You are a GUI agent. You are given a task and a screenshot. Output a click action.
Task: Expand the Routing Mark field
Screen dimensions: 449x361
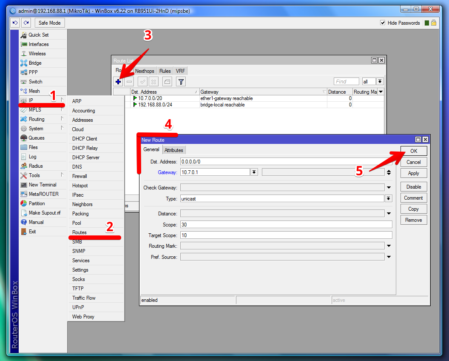coord(389,246)
